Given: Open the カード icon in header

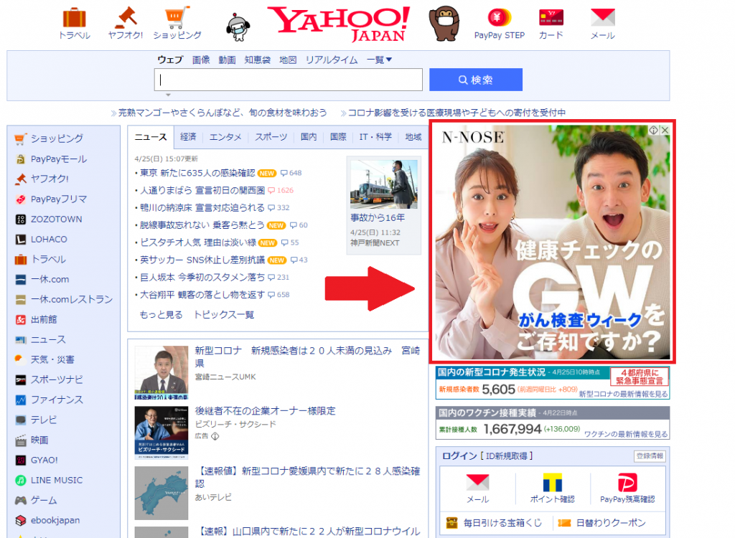Looking at the screenshot, I should pos(551,18).
